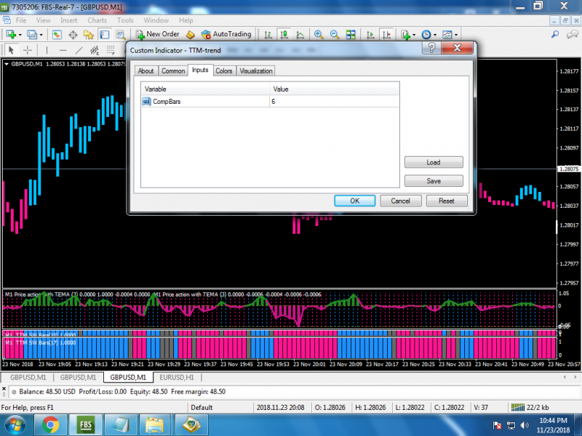The height and width of the screenshot is (436, 582).
Task: Select the trendline drawing tool
Action: tap(79, 49)
